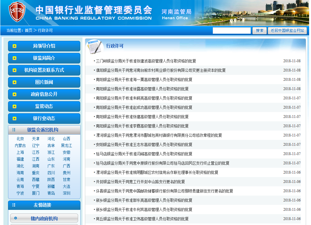311x225 pixels.
Task: Click bullet icon on 辖内政府机构 button
Action: pos(15,218)
